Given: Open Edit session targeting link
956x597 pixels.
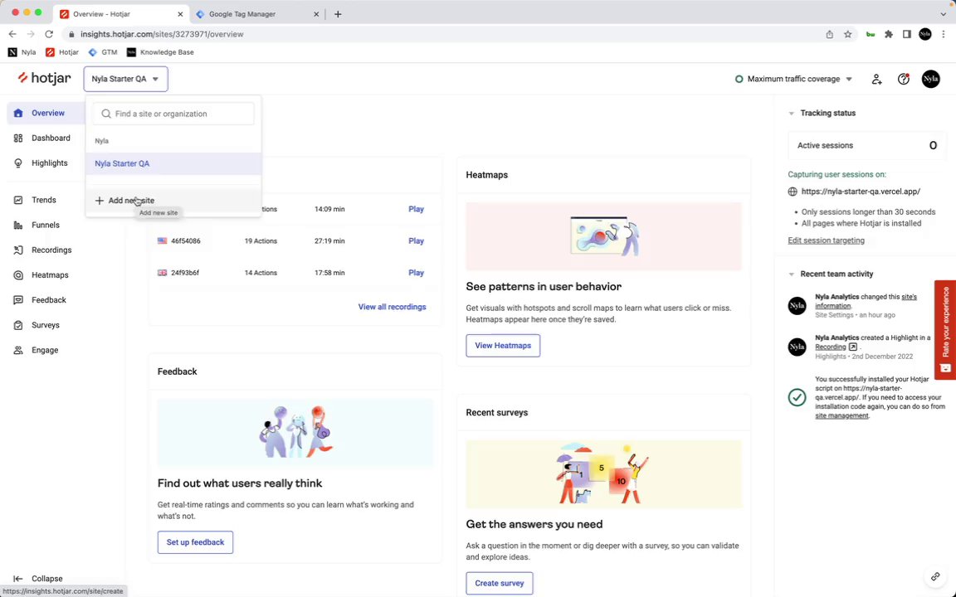Looking at the screenshot, I should pyautogui.click(x=826, y=240).
